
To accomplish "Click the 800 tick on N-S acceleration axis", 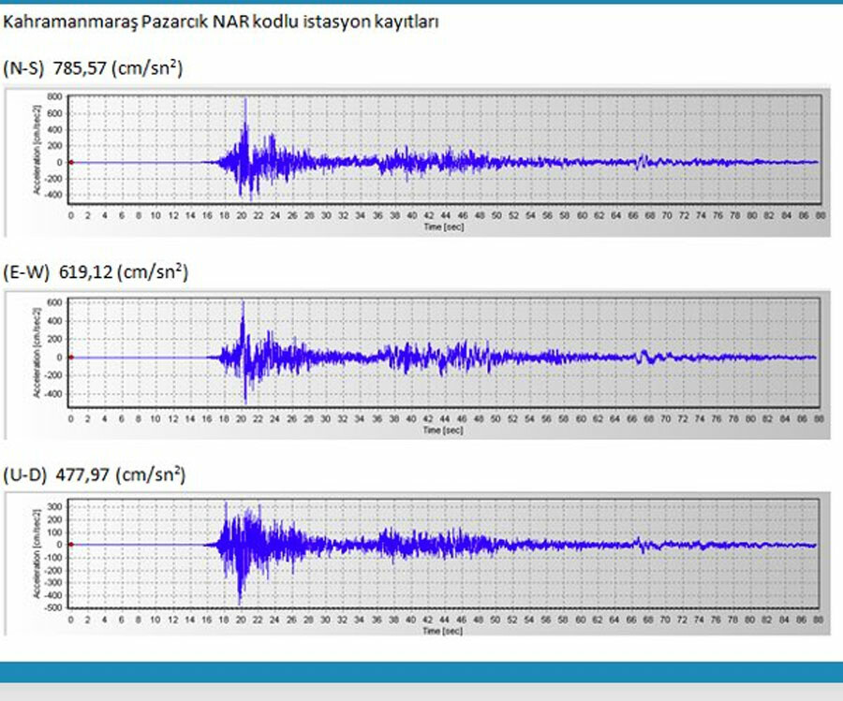I will pos(55,96).
